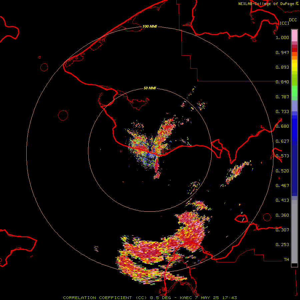Image resolution: width=300 pixels, height=300 pixels.
Task: Select the 0.840 scale value
Action: click(x=282, y=82)
